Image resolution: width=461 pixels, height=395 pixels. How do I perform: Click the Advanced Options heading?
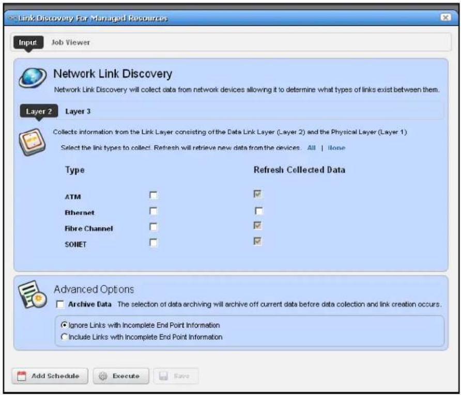94,289
